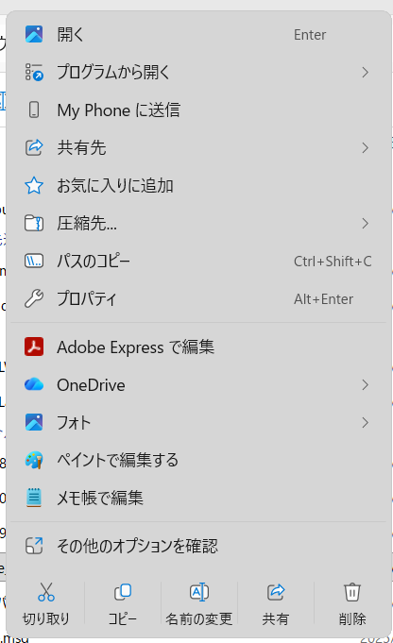Expand the 圧縮先 submenu chevron
The image size is (393, 643).
pos(365,224)
